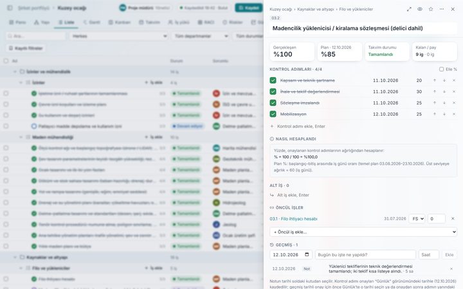Remove the 03.1 predecessor link
The image size is (463, 289).
[453, 218]
